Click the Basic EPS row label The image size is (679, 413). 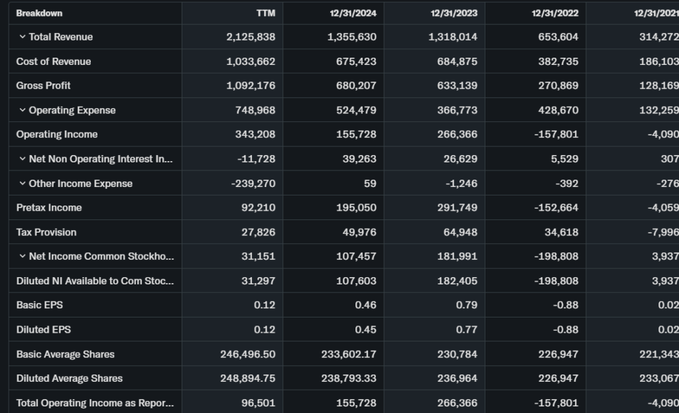pos(40,306)
